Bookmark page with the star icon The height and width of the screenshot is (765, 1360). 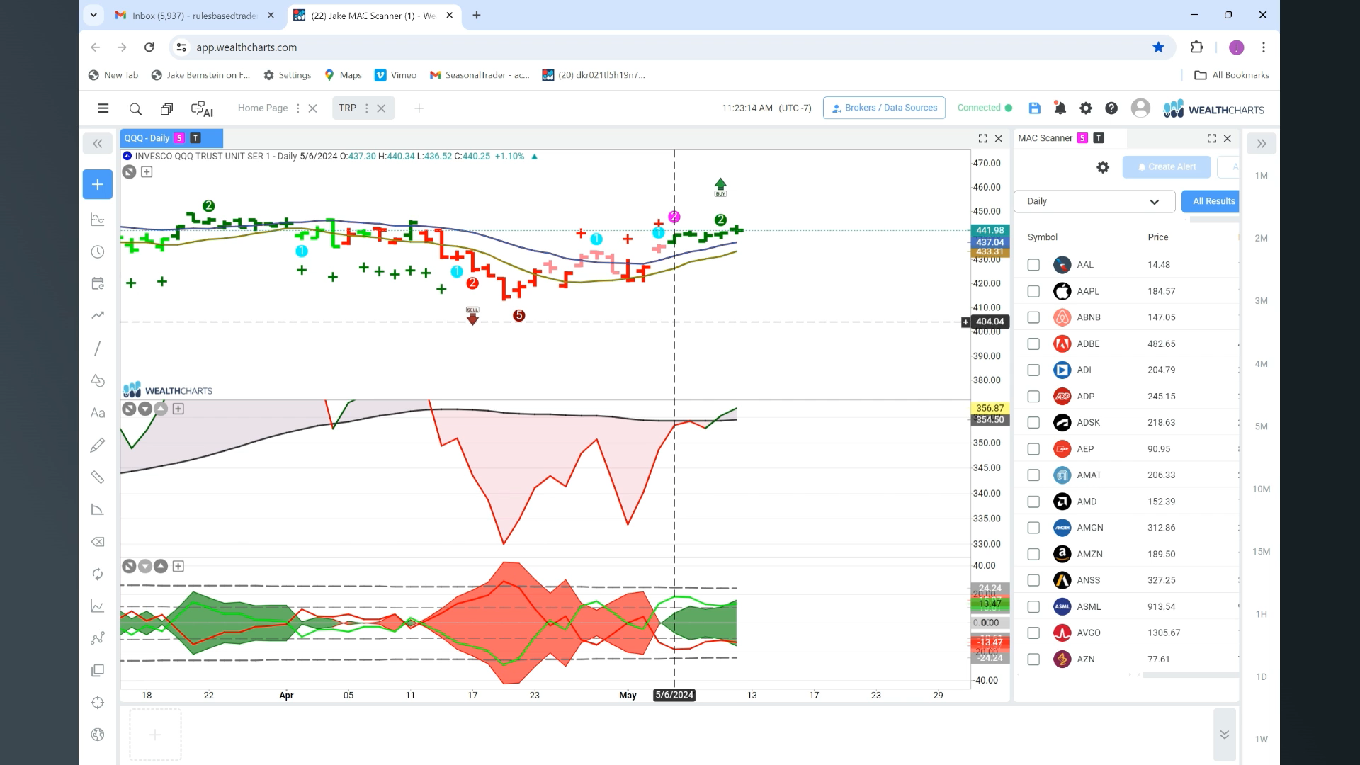1158,47
